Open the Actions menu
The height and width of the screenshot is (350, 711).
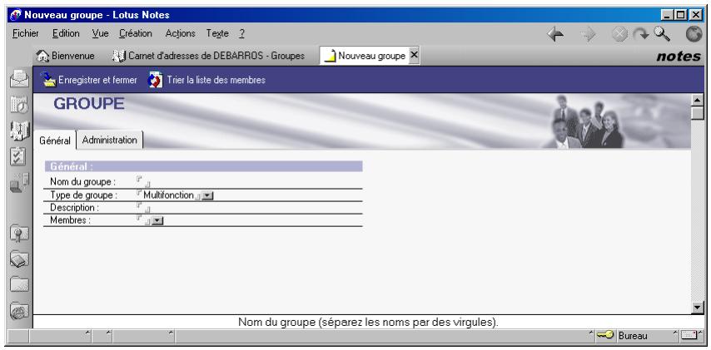click(180, 33)
